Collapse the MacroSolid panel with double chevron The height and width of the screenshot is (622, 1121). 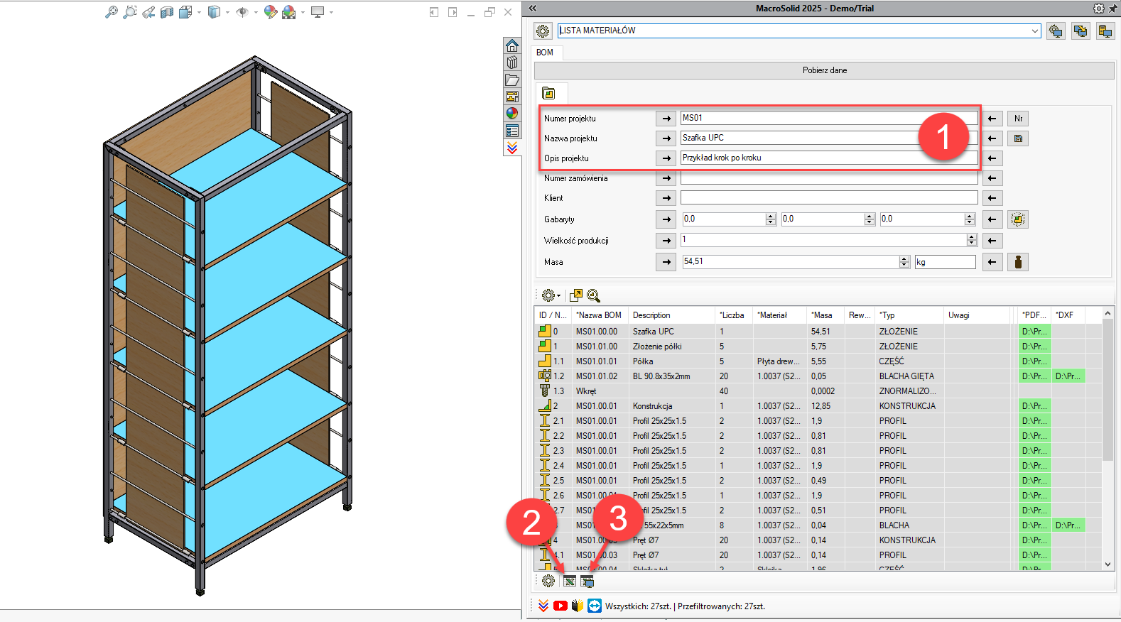pos(533,9)
